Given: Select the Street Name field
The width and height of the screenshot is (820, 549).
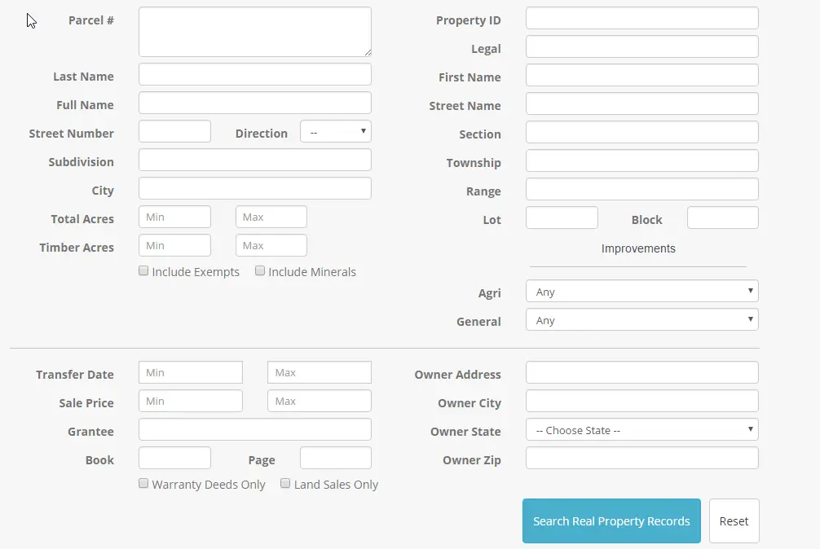Looking at the screenshot, I should [x=641, y=104].
